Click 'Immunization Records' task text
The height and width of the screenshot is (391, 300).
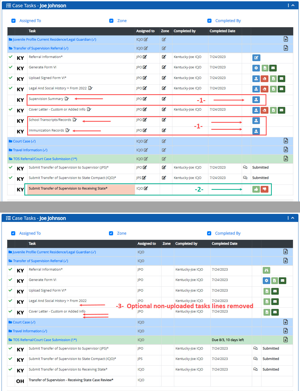(x=46, y=130)
